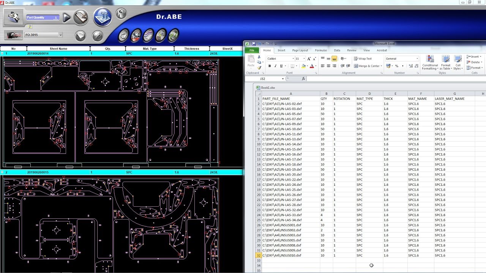The width and height of the screenshot is (486, 273).
Task: Open the Formulas ribbon tab
Action: (321, 50)
